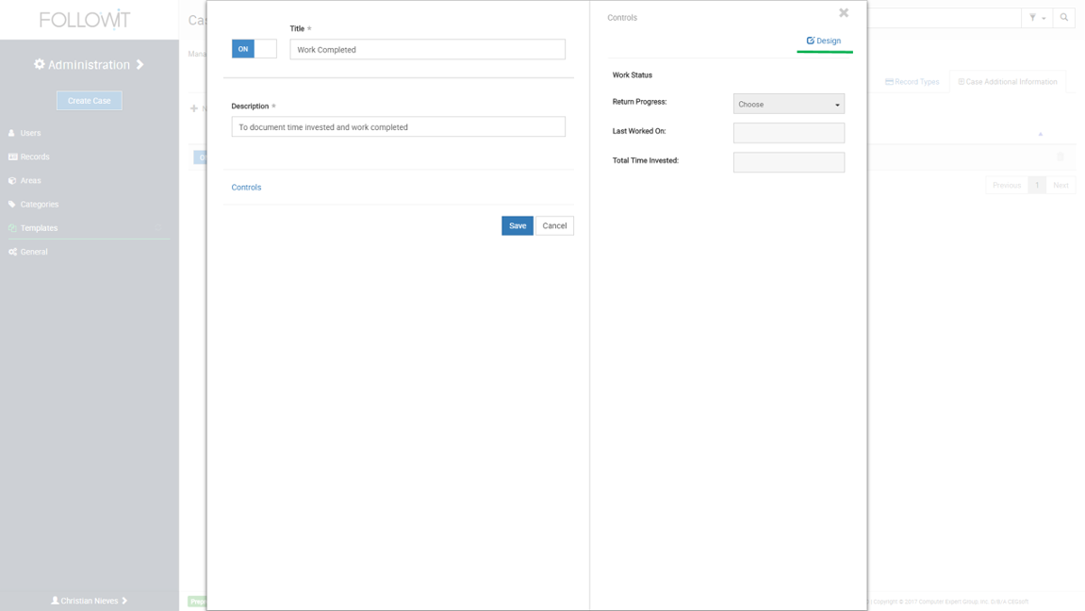
Task: Click the sort arrow column header
Action: coord(1040,134)
